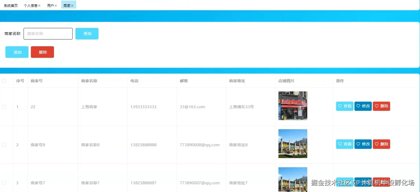The width and height of the screenshot is (420, 192).
Task: Check the checkbox for 商家号8 row
Action: point(4,144)
